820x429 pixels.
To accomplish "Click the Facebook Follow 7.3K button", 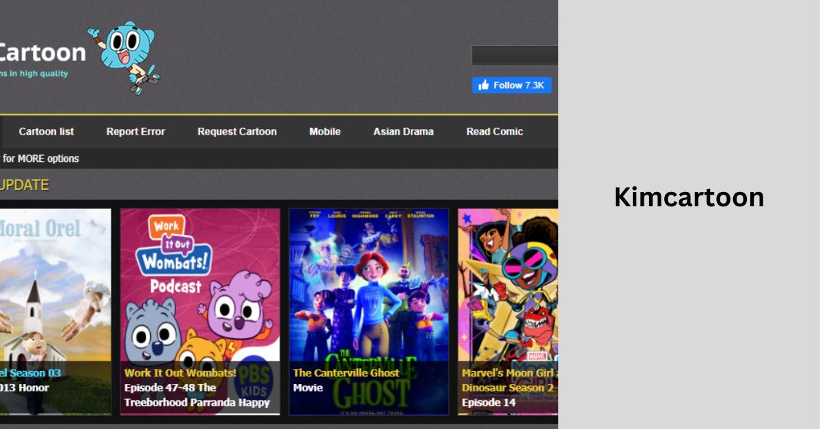I will pyautogui.click(x=512, y=85).
